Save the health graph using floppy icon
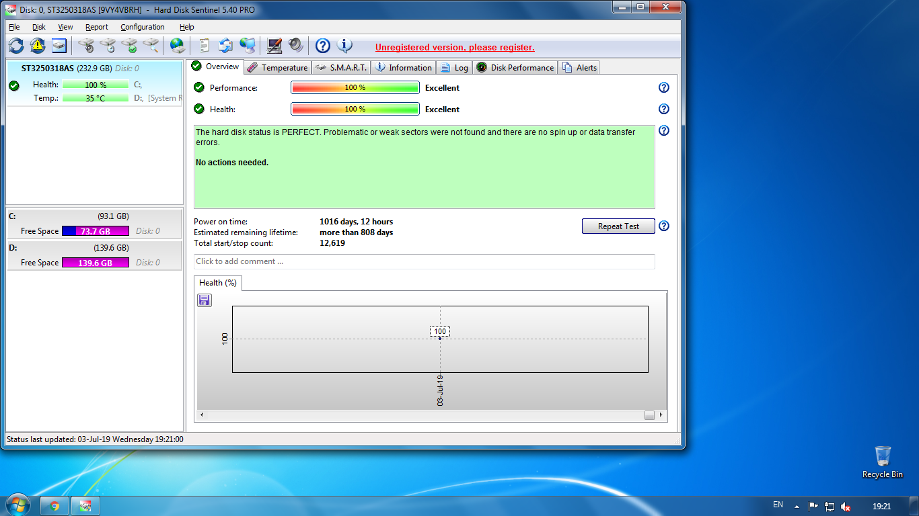 205,300
